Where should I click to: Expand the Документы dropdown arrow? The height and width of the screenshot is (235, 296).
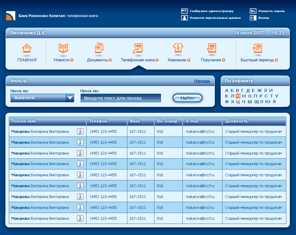[x=110, y=60]
